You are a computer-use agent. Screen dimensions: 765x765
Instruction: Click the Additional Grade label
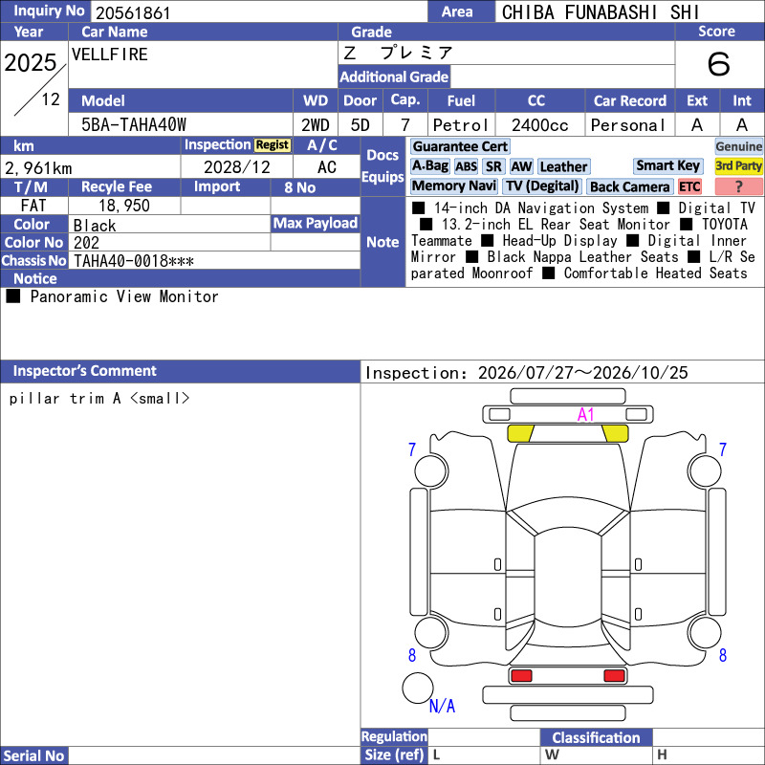(x=394, y=76)
